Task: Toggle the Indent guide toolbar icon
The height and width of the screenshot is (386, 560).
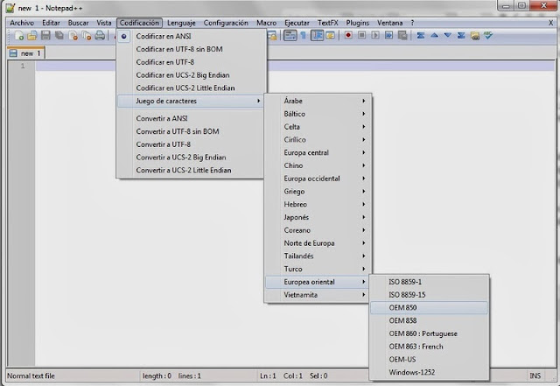Action: click(x=317, y=35)
